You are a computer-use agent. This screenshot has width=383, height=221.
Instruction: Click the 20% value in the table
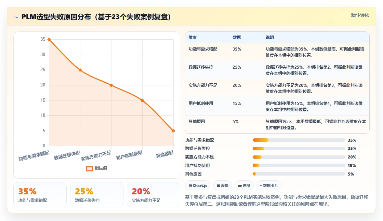click(237, 85)
